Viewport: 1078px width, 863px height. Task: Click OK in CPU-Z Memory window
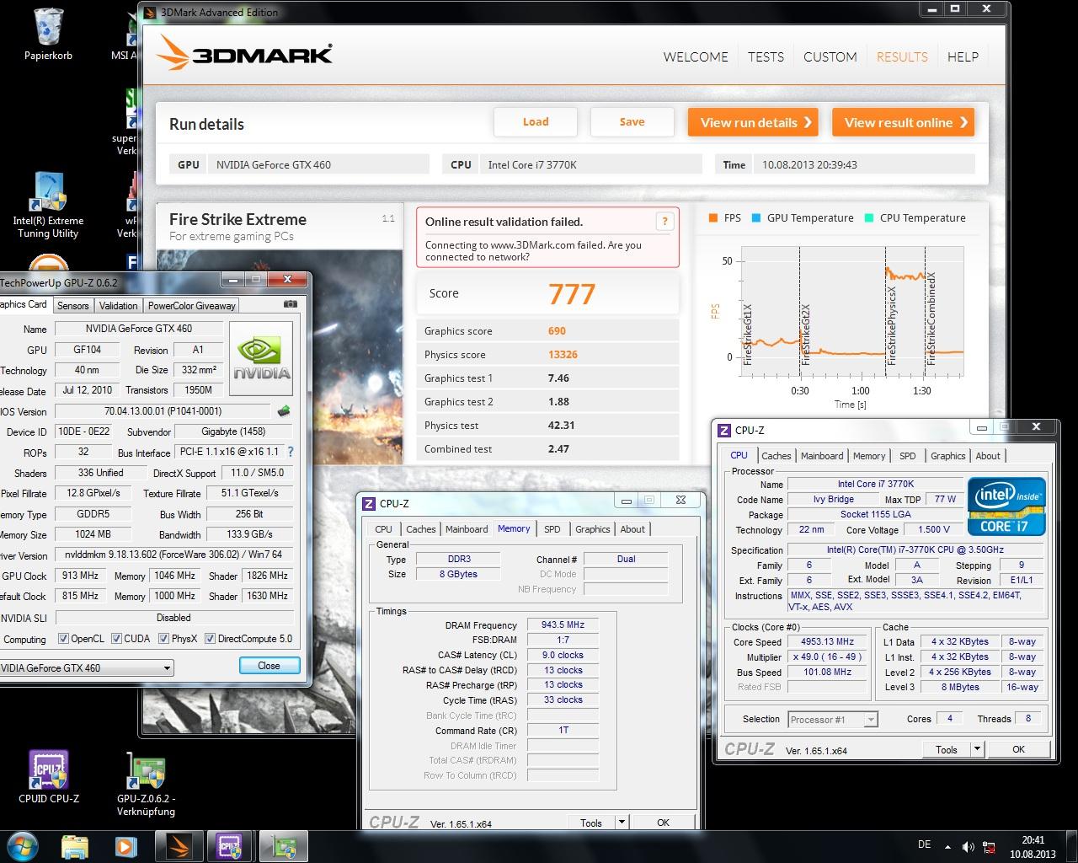pyautogui.click(x=663, y=823)
